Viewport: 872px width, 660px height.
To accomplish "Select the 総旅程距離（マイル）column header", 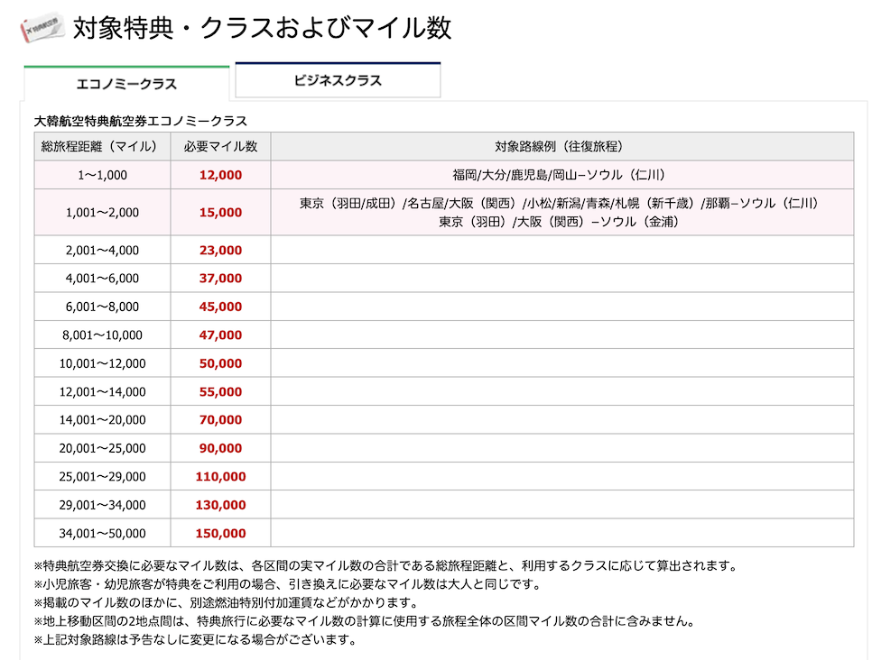I will pos(101,145).
